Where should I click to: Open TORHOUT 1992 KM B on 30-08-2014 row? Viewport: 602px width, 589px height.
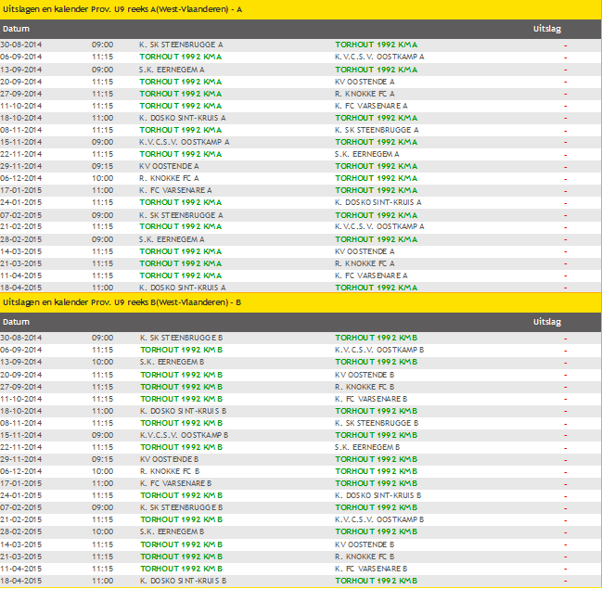pyautogui.click(x=377, y=338)
